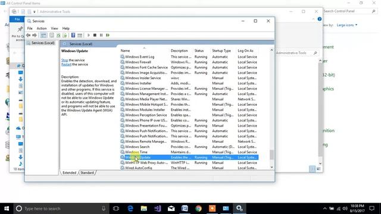
Task: Select Services (Local) in the console tree
Action: (43, 43)
